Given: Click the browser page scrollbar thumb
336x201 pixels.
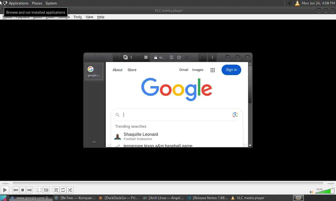Looking at the screenshot, I should pyautogui.click(x=250, y=84).
